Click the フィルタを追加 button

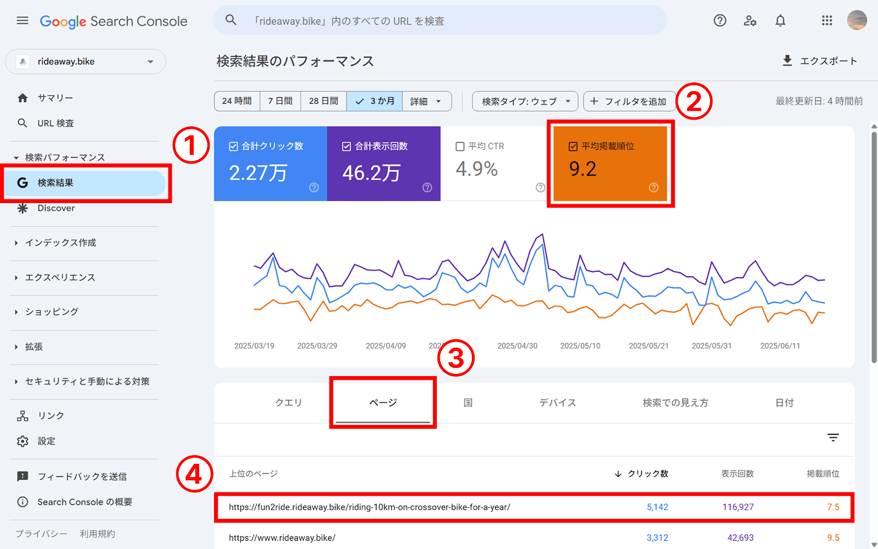point(629,101)
